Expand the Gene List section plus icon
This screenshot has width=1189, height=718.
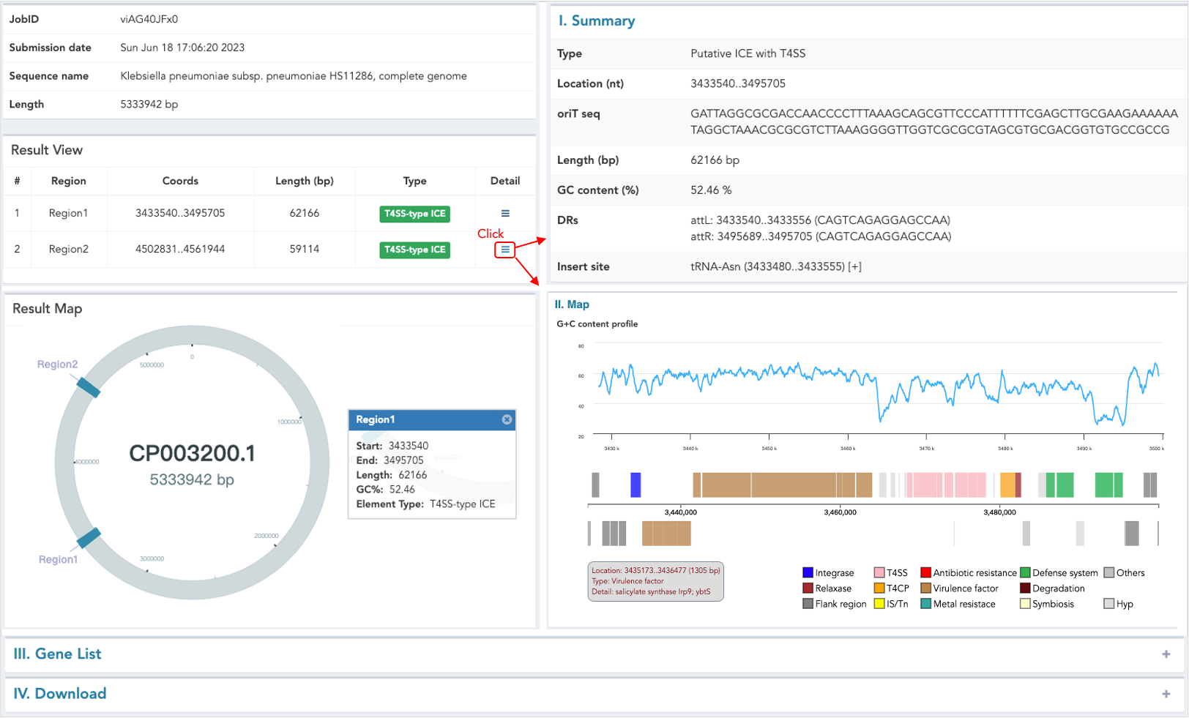[1166, 654]
